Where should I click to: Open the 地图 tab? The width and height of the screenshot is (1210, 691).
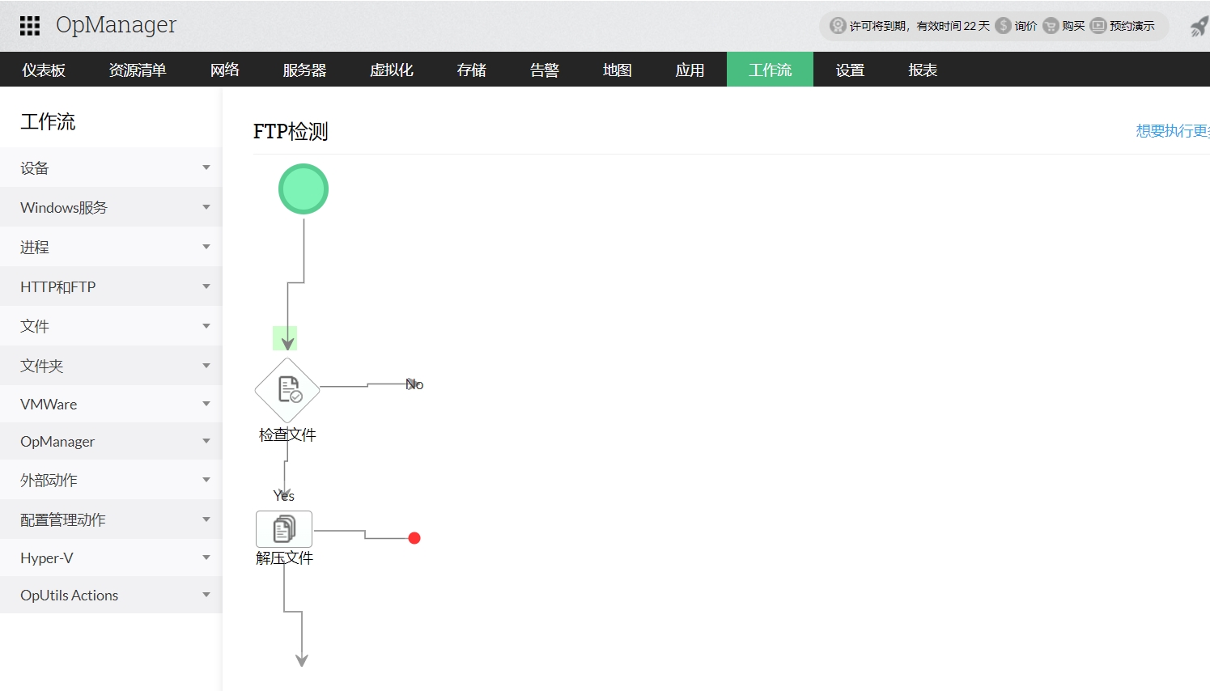coord(618,70)
